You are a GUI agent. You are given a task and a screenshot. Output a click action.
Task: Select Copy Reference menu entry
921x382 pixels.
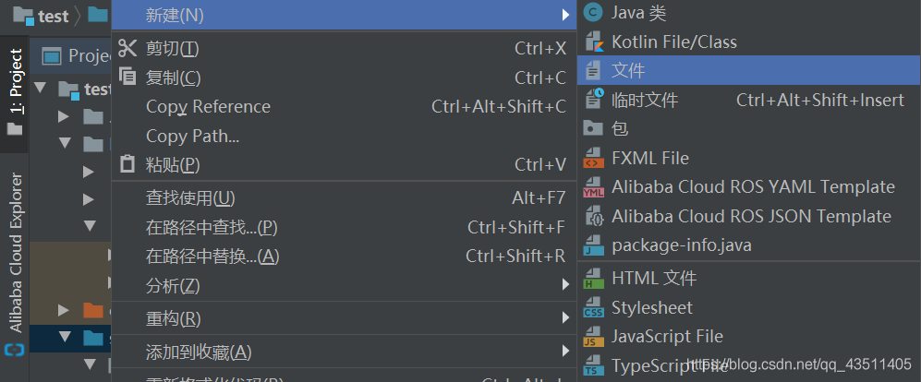(345, 106)
